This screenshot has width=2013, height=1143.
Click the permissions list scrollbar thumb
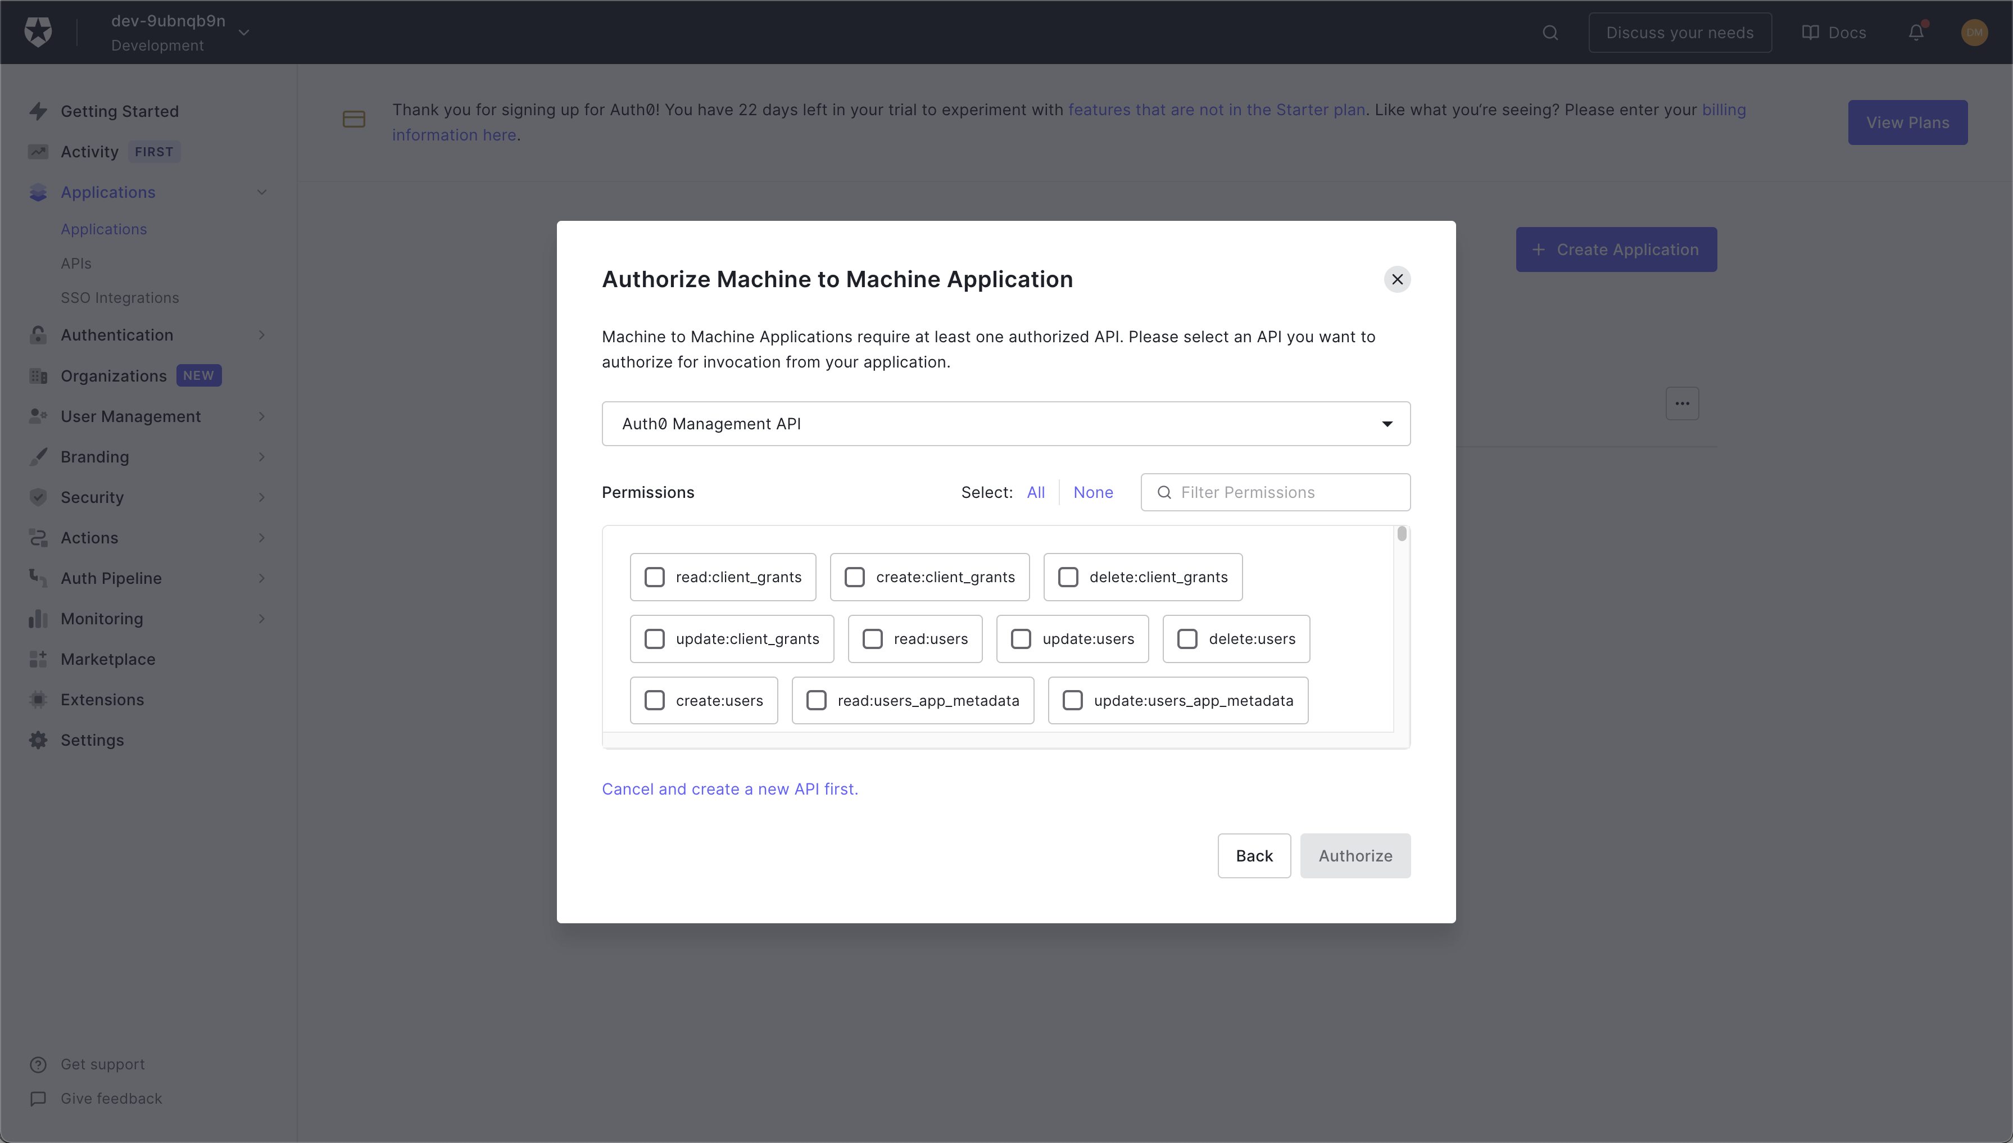1402,534
